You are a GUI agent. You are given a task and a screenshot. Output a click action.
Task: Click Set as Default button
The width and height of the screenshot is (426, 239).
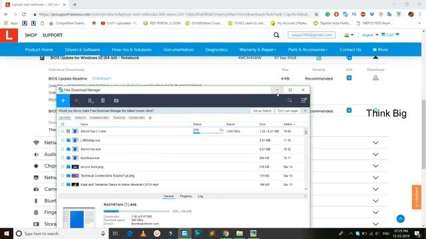click(262, 111)
